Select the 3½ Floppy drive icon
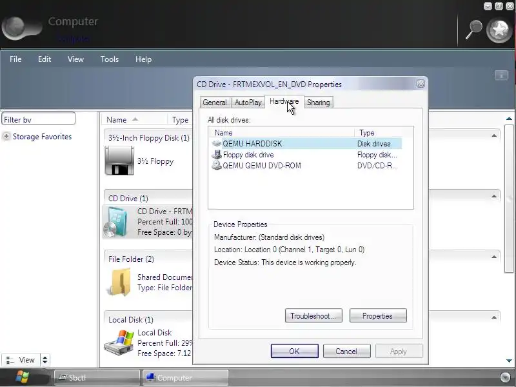 (119, 161)
